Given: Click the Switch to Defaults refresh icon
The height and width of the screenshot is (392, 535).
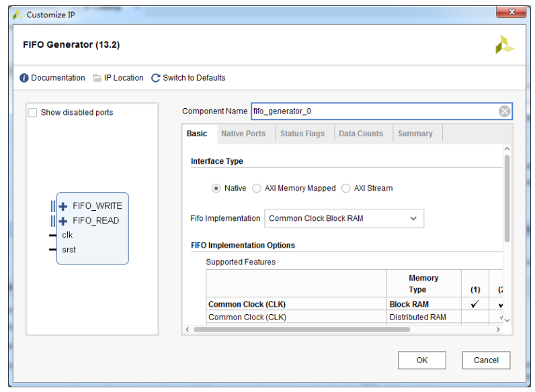Looking at the screenshot, I should tap(155, 78).
